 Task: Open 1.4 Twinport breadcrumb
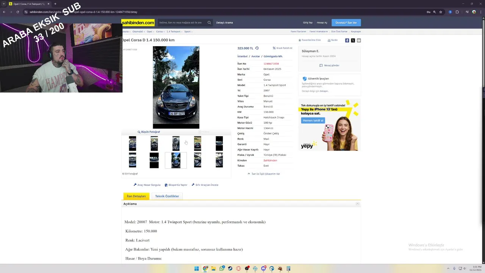173,31
